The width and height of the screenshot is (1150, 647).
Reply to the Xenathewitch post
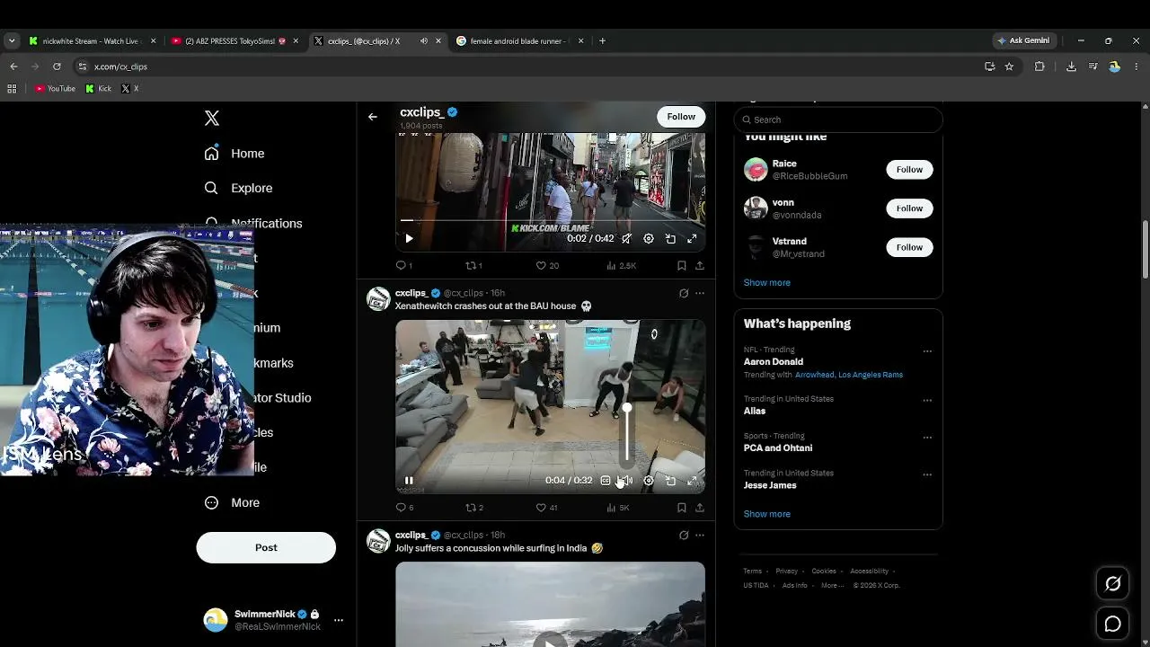coord(404,508)
